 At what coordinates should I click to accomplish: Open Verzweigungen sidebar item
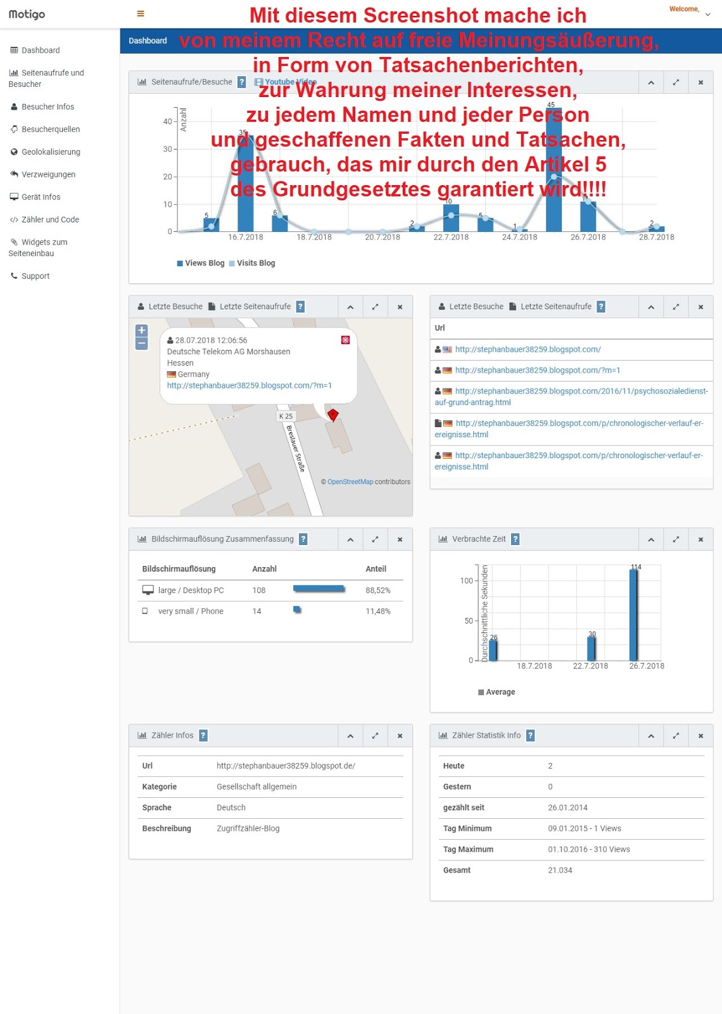click(x=42, y=174)
